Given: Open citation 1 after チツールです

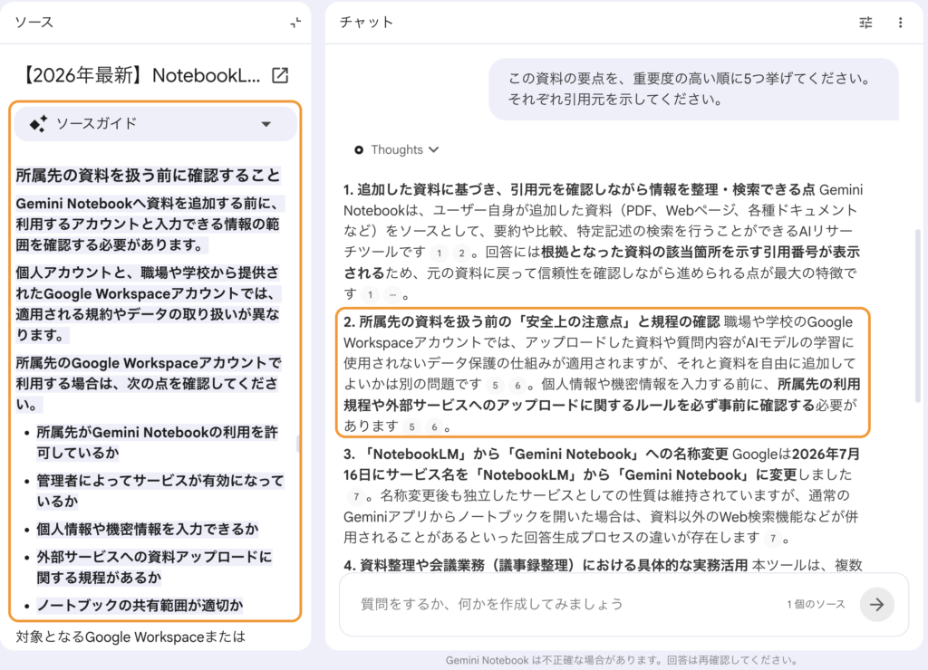Looking at the screenshot, I should point(439,254).
